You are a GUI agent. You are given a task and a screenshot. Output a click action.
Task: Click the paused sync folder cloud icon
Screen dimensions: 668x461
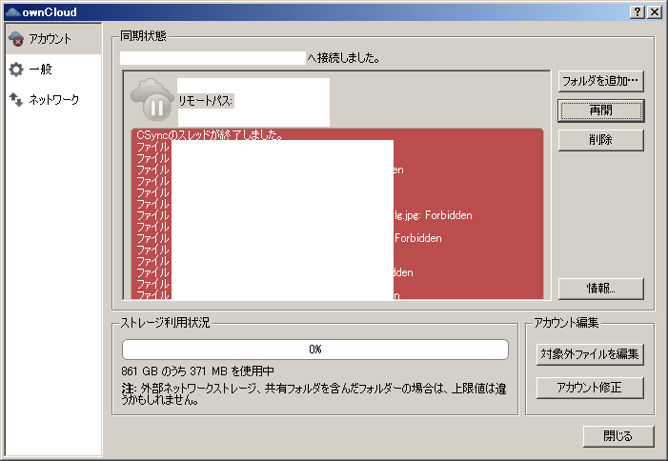(x=152, y=100)
